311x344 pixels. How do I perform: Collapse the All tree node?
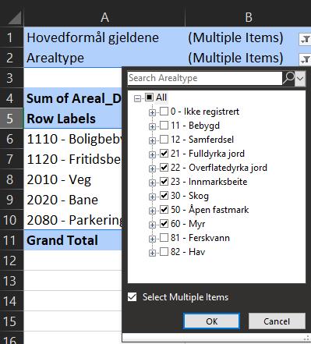pyautogui.click(x=137, y=98)
